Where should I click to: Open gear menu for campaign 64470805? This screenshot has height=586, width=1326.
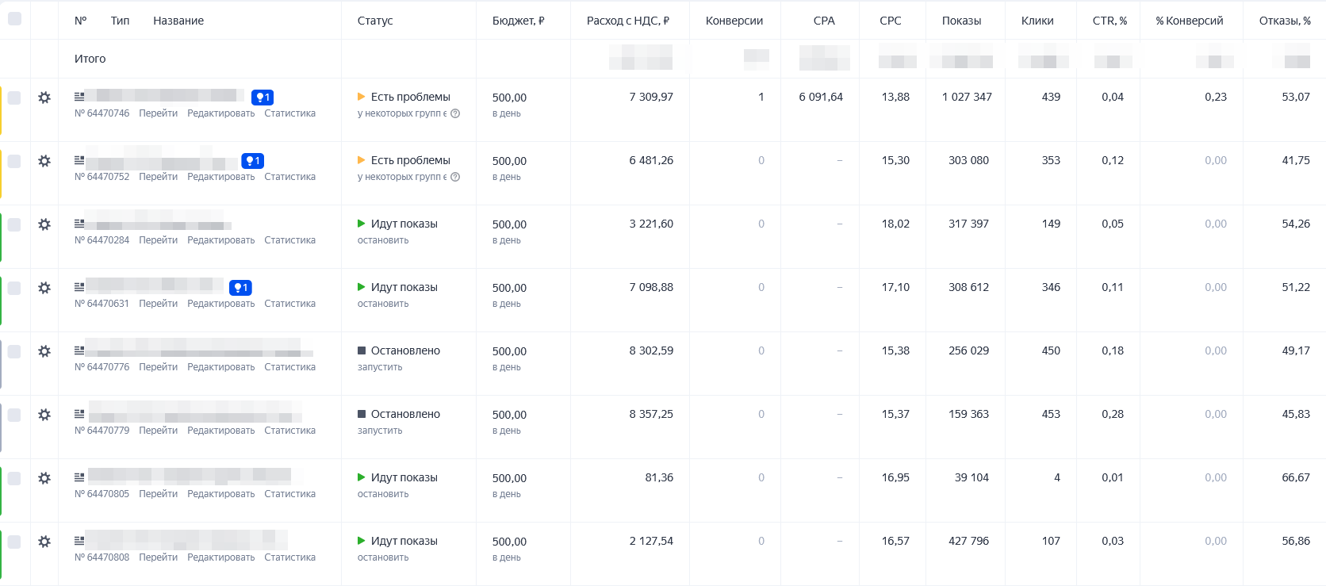[x=44, y=478]
